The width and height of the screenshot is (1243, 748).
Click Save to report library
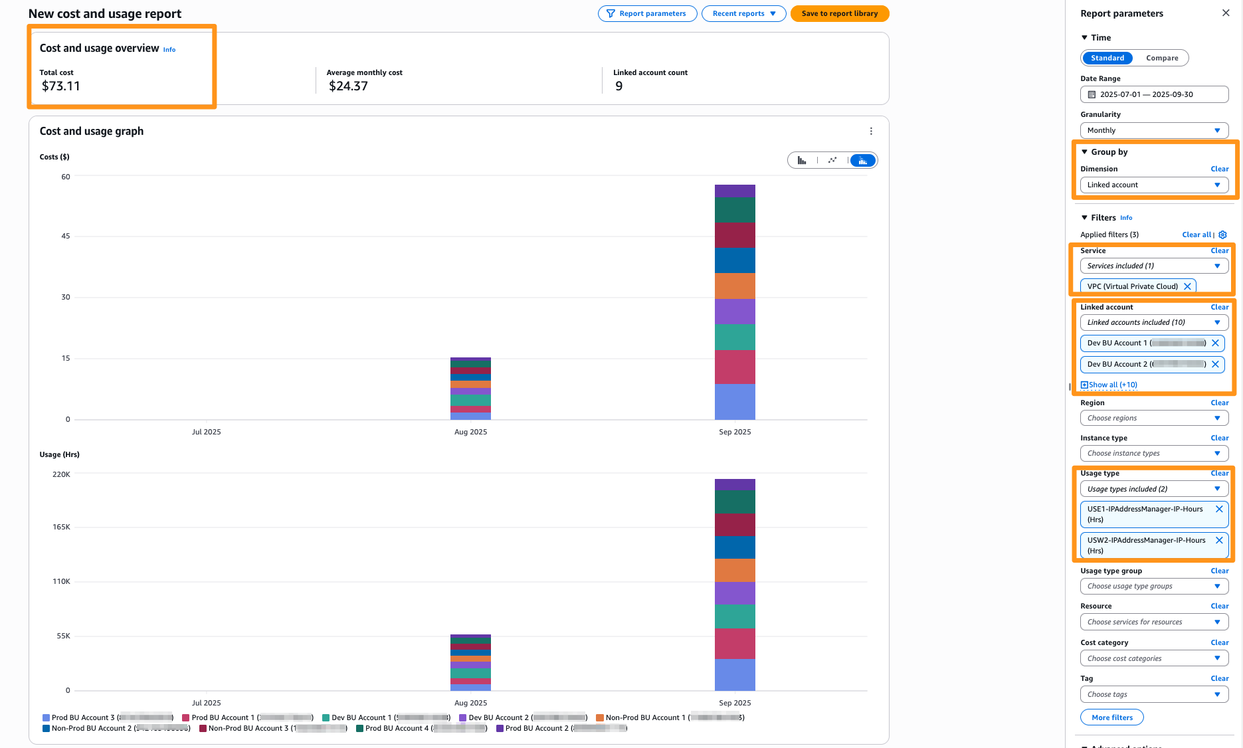click(x=839, y=13)
